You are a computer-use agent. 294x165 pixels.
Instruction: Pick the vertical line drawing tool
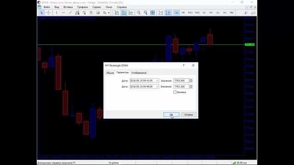point(57,13)
